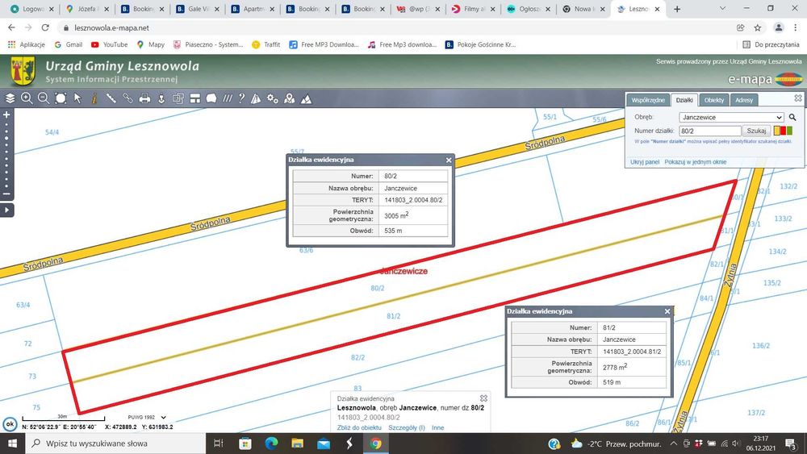Bookmark this page with star icon
This screenshot has width=807, height=454.
coord(757,27)
